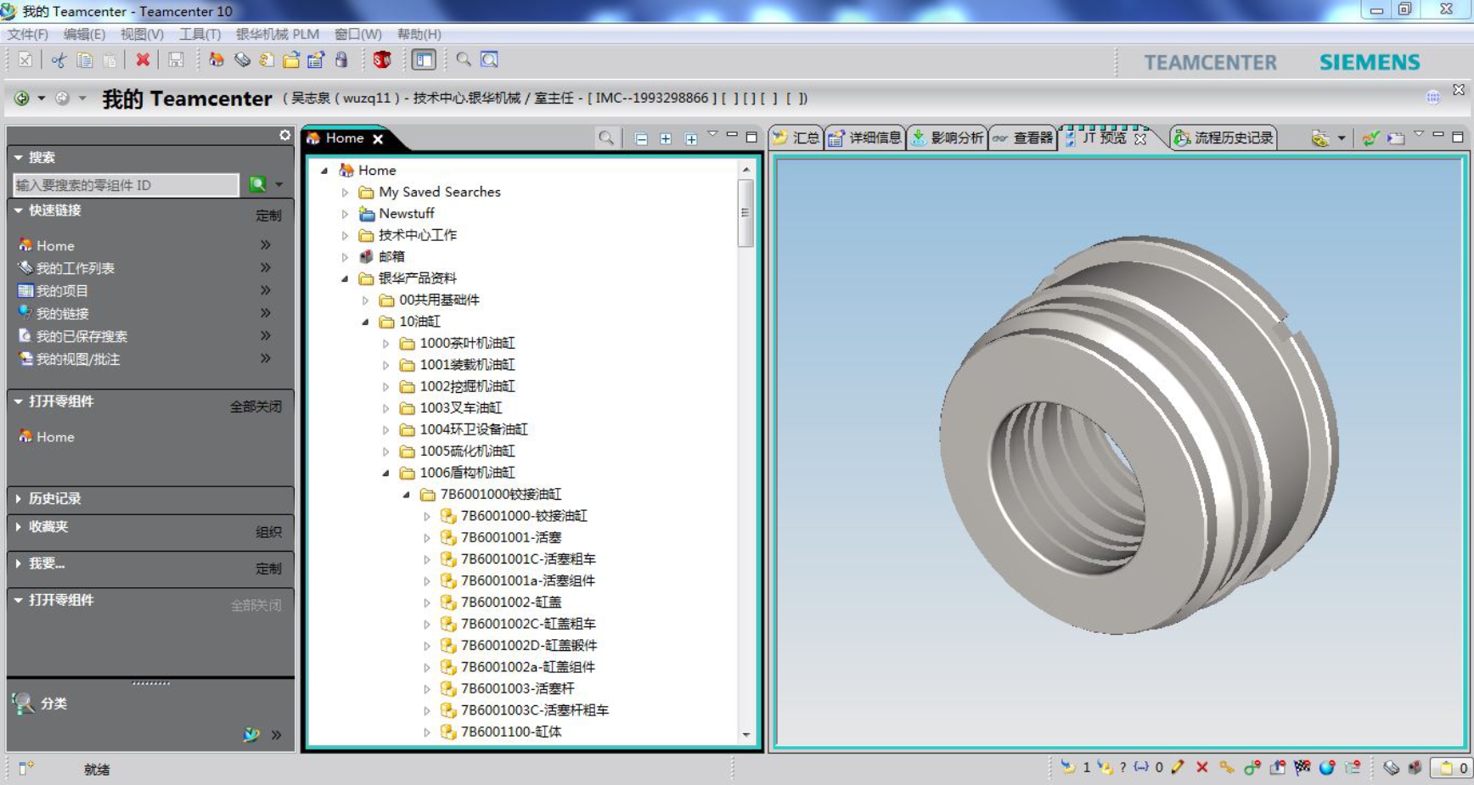
Task: Expand the 历史记录 section
Action: pyautogui.click(x=19, y=499)
